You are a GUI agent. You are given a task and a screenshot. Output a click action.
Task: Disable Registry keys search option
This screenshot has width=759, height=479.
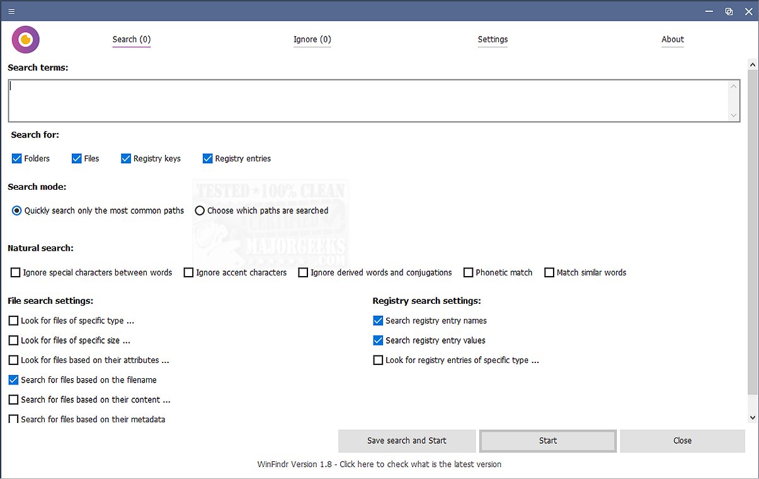(126, 159)
